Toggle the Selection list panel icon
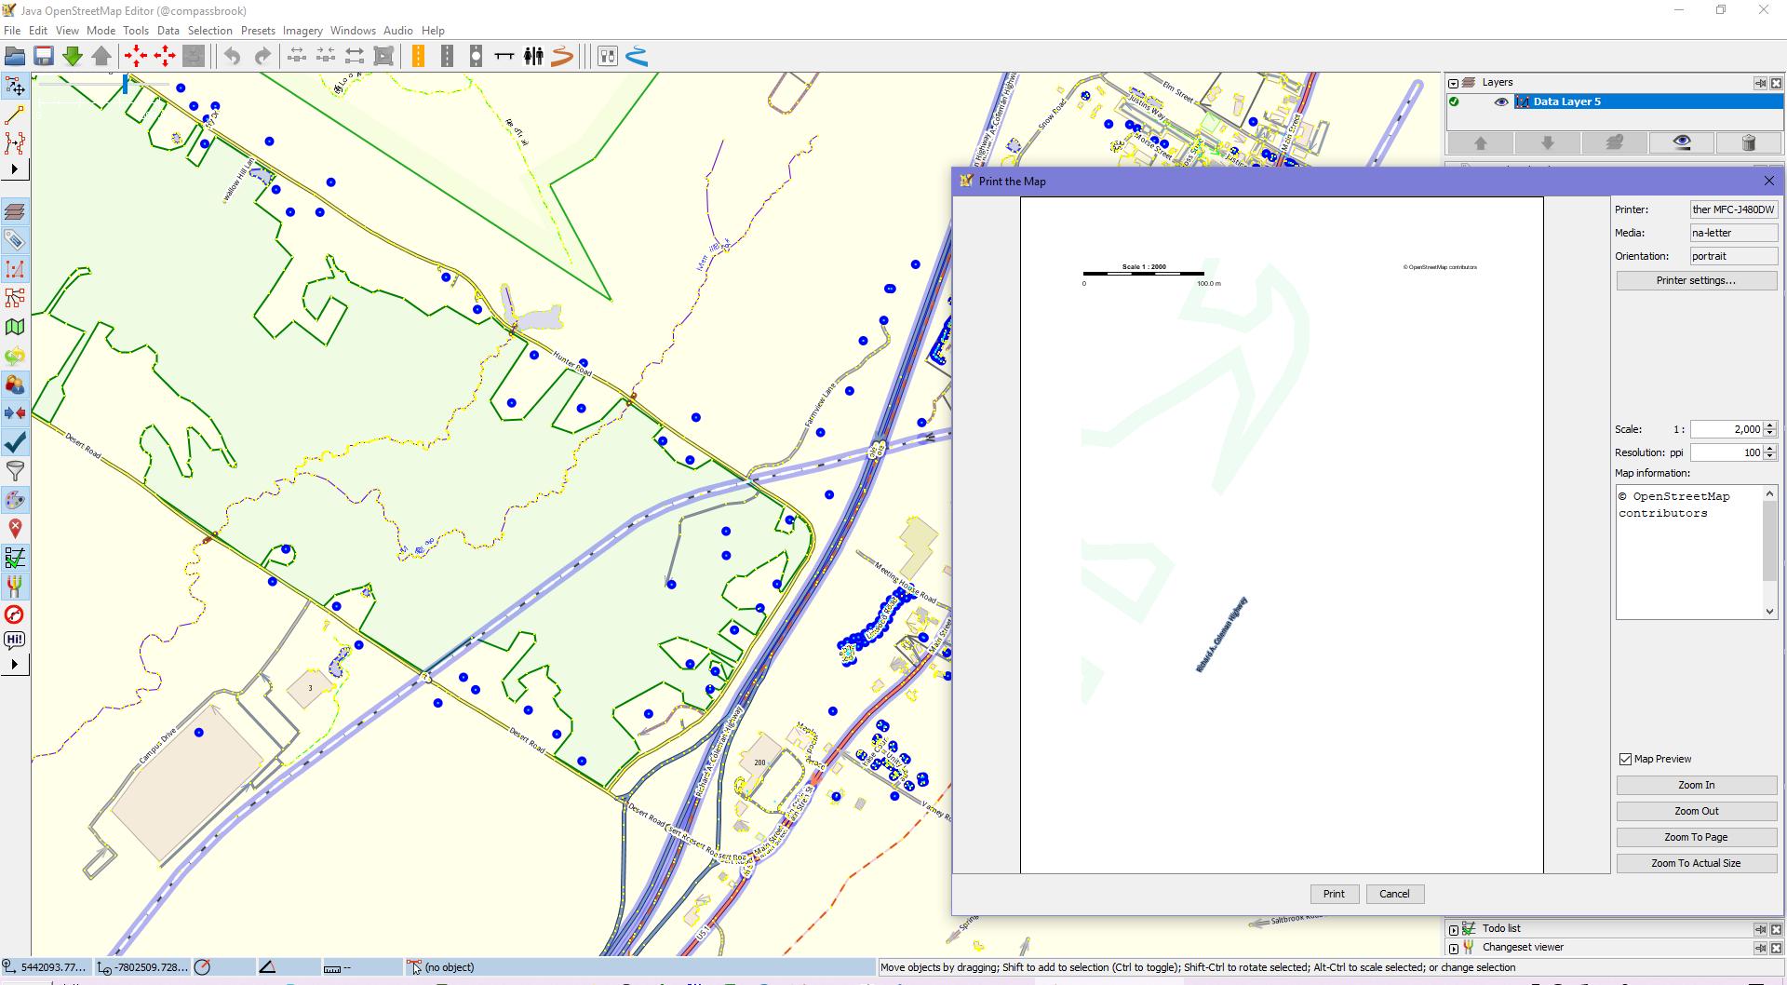This screenshot has height=985, width=1787. tap(15, 269)
